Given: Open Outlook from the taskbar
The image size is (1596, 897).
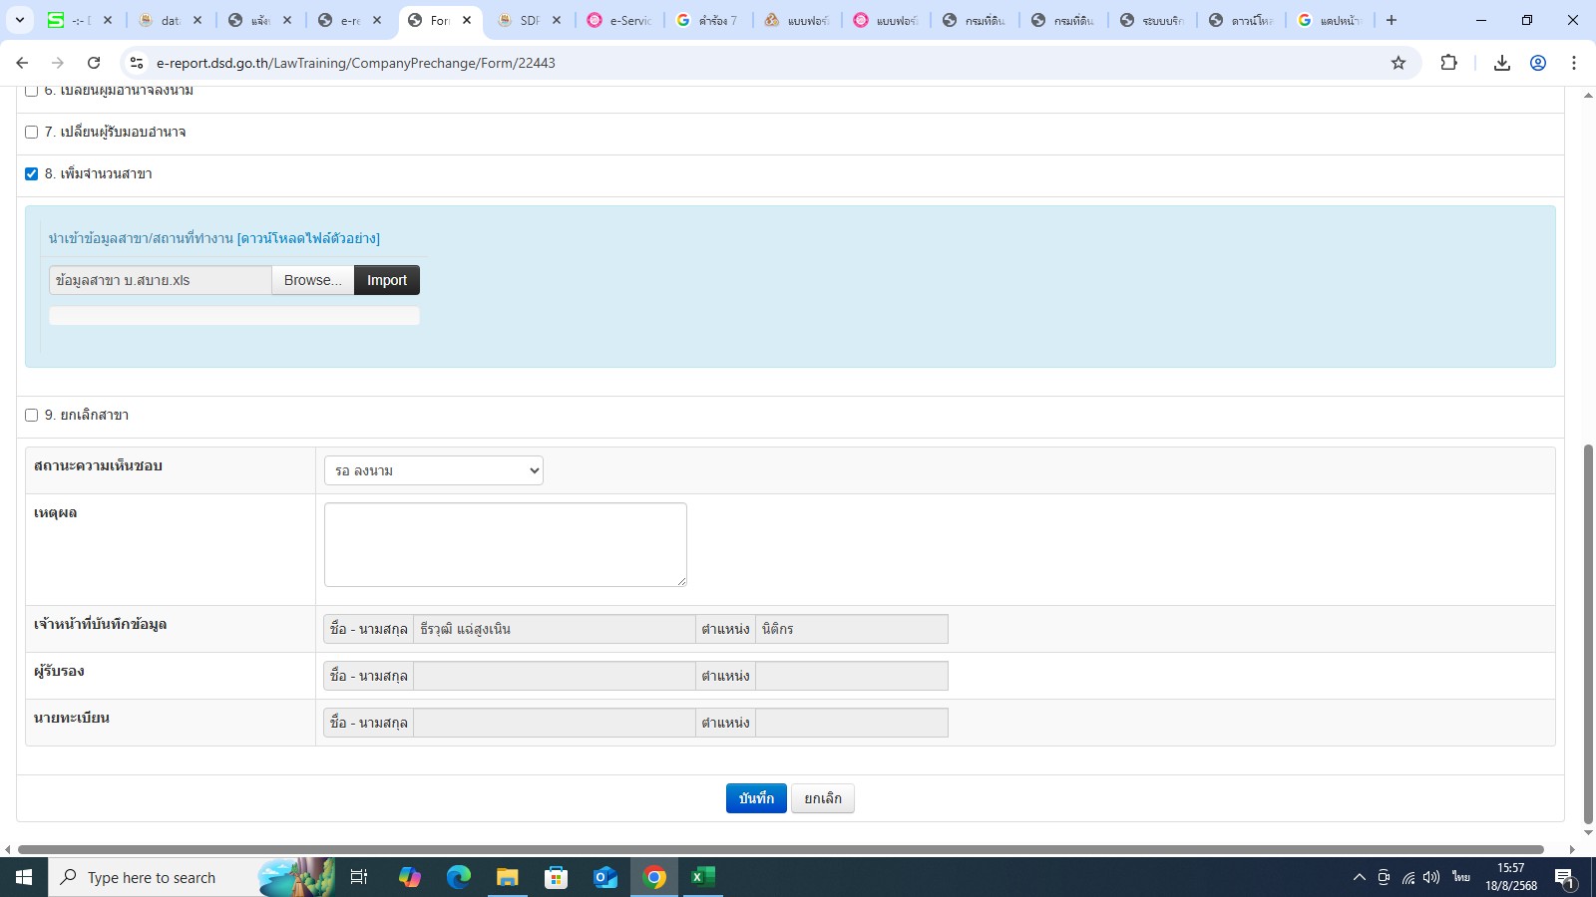Looking at the screenshot, I should point(605,877).
